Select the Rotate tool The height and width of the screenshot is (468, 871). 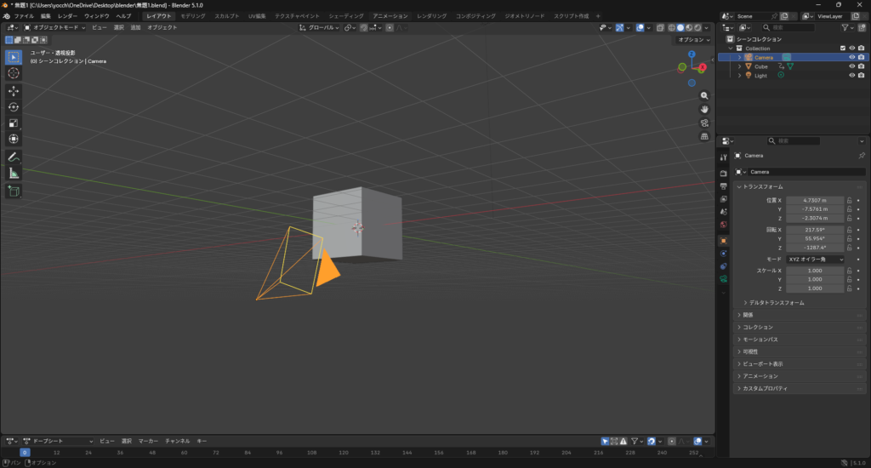point(14,106)
